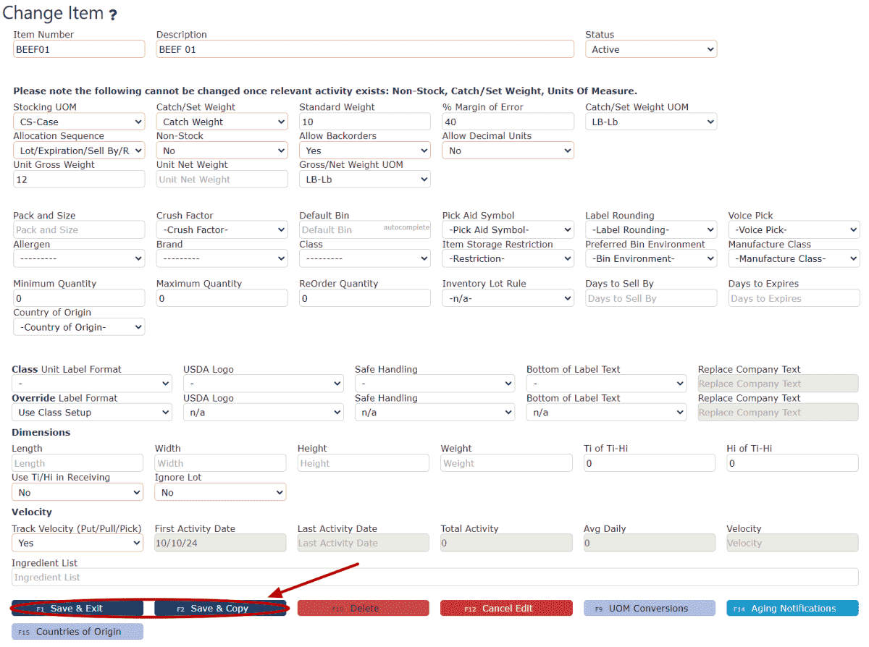
Task: Open Aging Notifications
Action: tap(792, 609)
